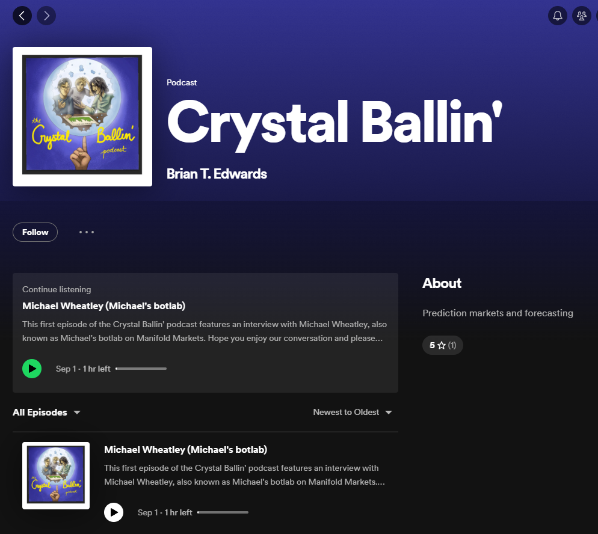Open the Continue listening episode title
Screen dimensions: 598x534
tap(103, 306)
